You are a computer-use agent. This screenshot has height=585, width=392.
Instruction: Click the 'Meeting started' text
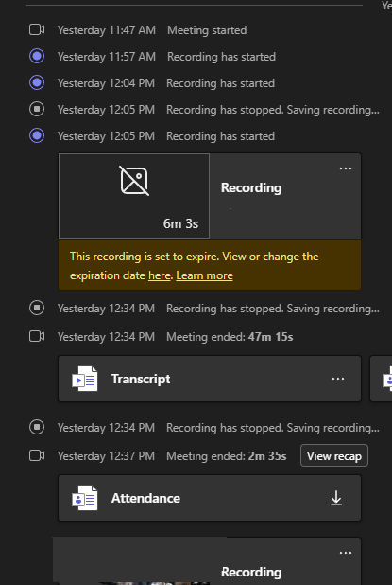(207, 30)
